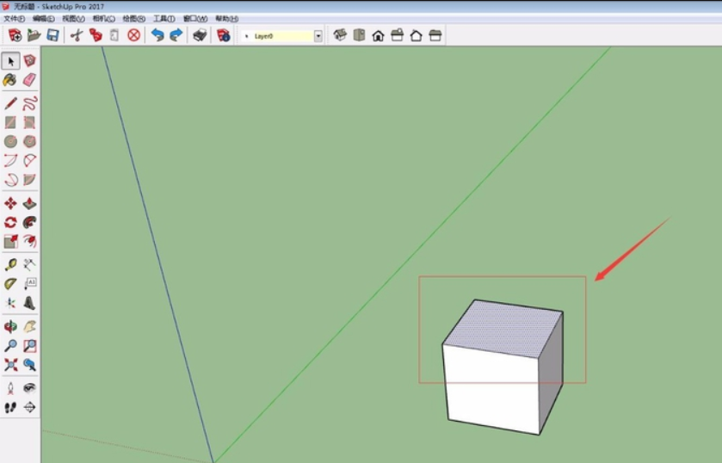Choose the Tape Measure tool
The height and width of the screenshot is (463, 722).
click(x=10, y=264)
